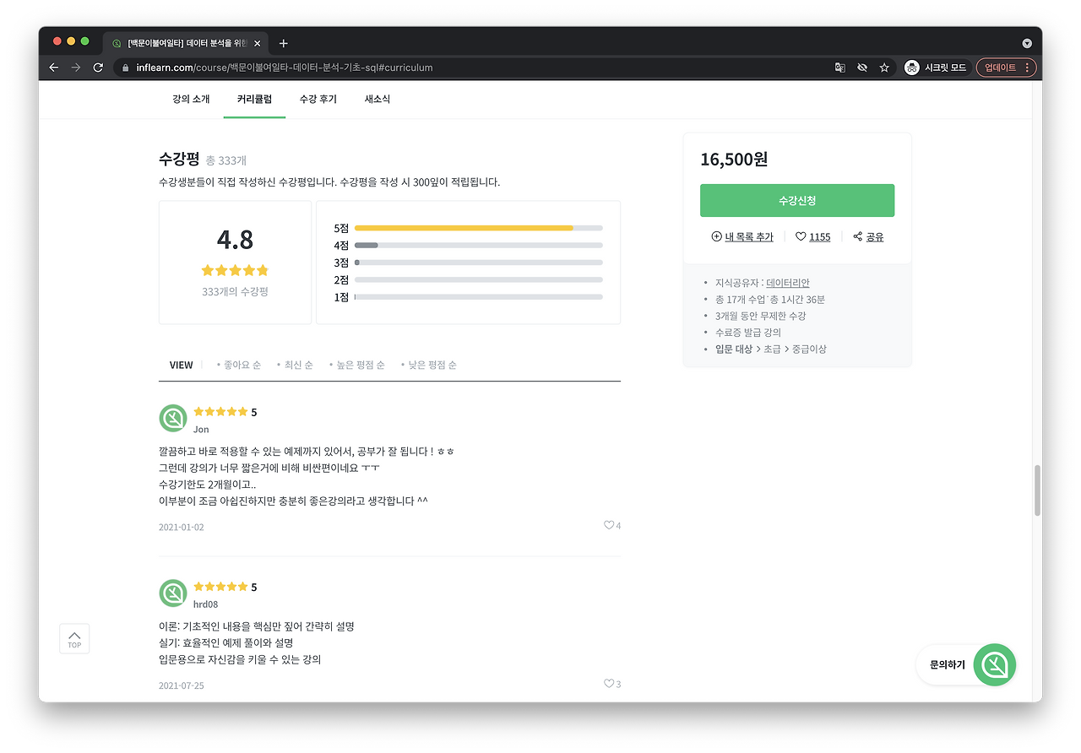Close the 백문이불여일타 browser tab

[257, 43]
